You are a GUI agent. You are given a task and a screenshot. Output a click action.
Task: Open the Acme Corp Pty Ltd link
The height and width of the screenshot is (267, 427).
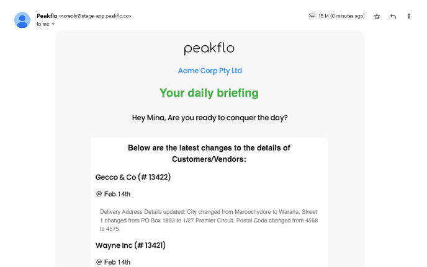click(210, 71)
